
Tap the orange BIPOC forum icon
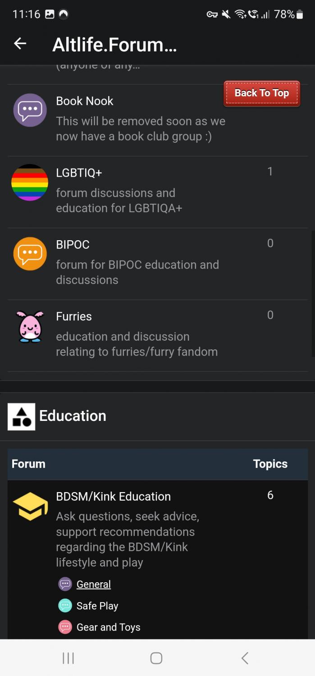coord(30,254)
